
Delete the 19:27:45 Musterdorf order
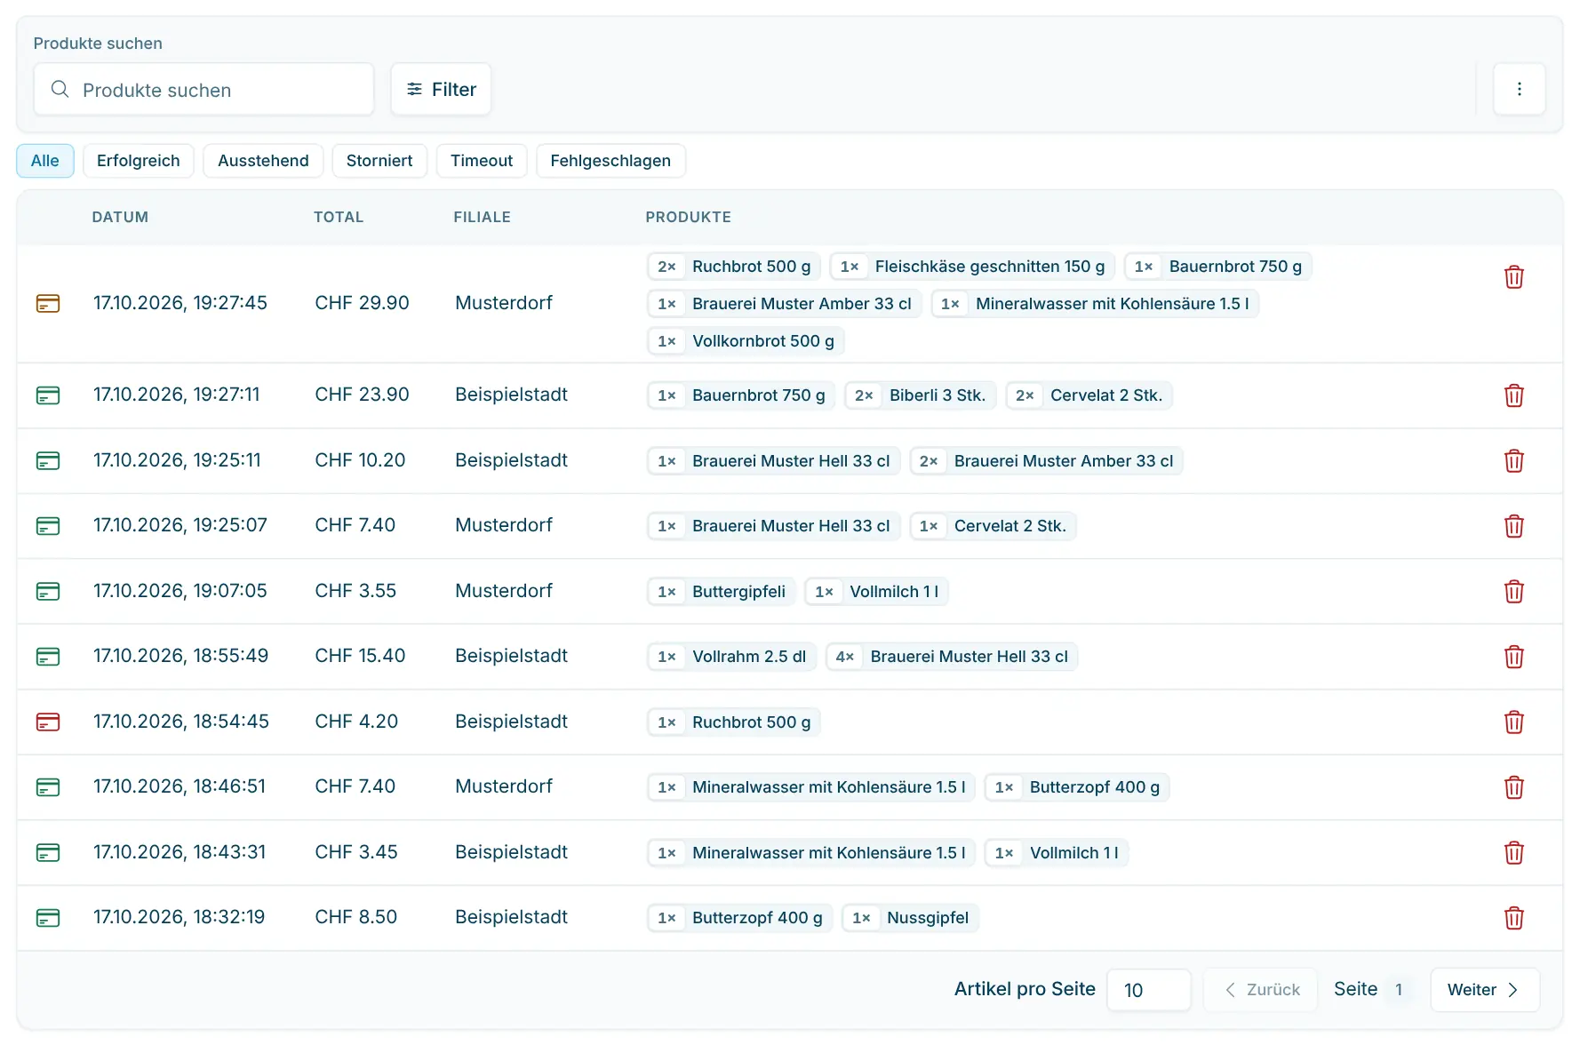(x=1513, y=277)
